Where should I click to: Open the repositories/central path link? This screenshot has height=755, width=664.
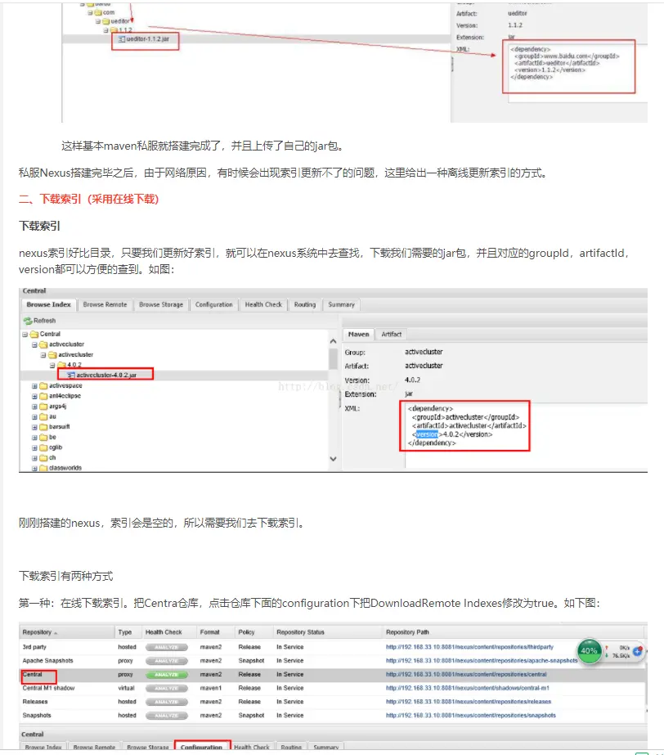click(466, 675)
